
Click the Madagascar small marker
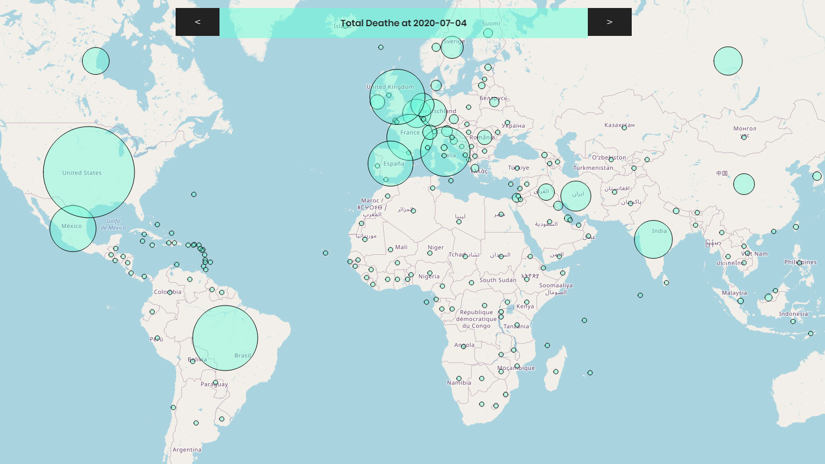click(x=556, y=372)
